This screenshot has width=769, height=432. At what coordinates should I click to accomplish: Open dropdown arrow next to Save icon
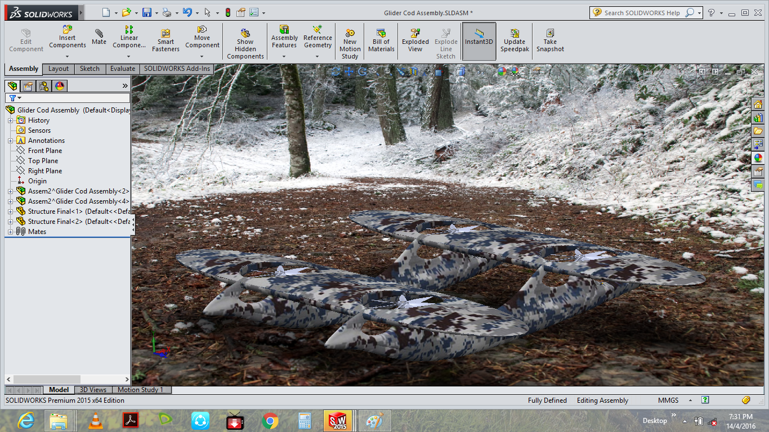[x=156, y=13]
